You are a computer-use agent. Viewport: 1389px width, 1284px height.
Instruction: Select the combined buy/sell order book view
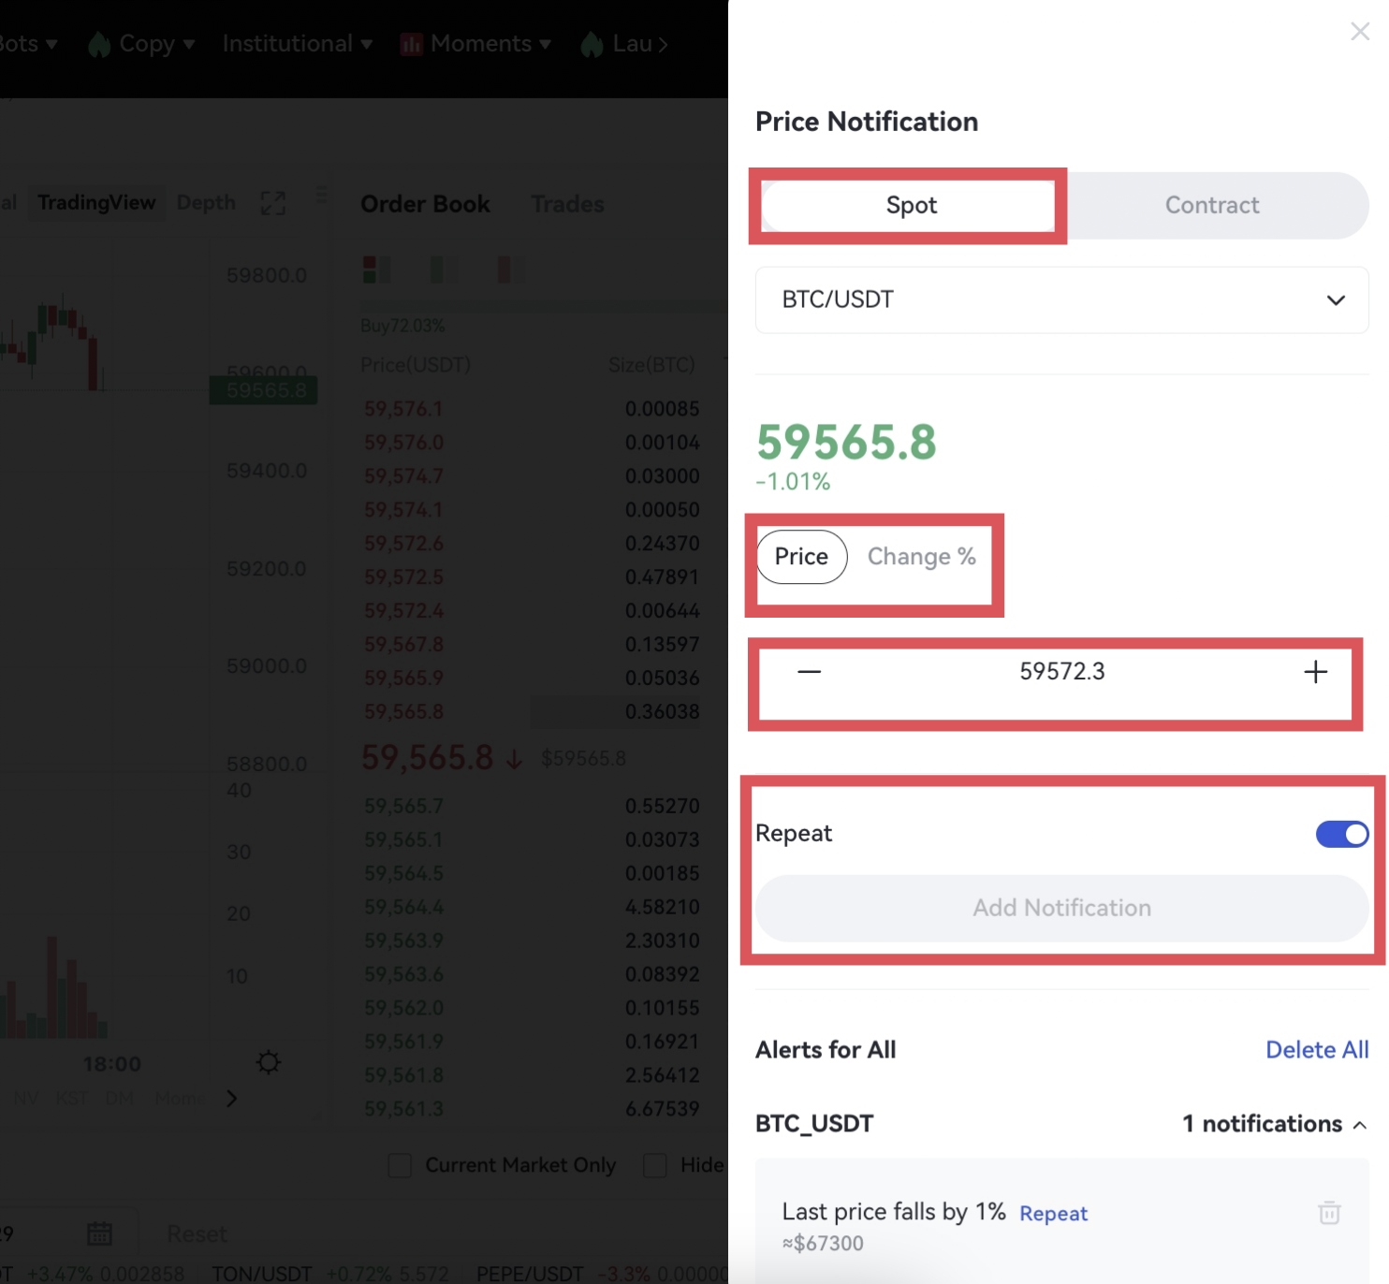[376, 270]
